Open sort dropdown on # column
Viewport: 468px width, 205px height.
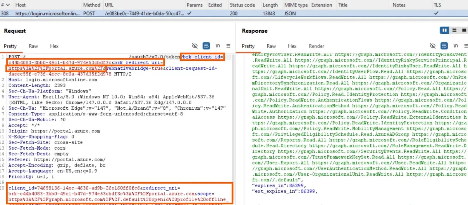pos(8,5)
